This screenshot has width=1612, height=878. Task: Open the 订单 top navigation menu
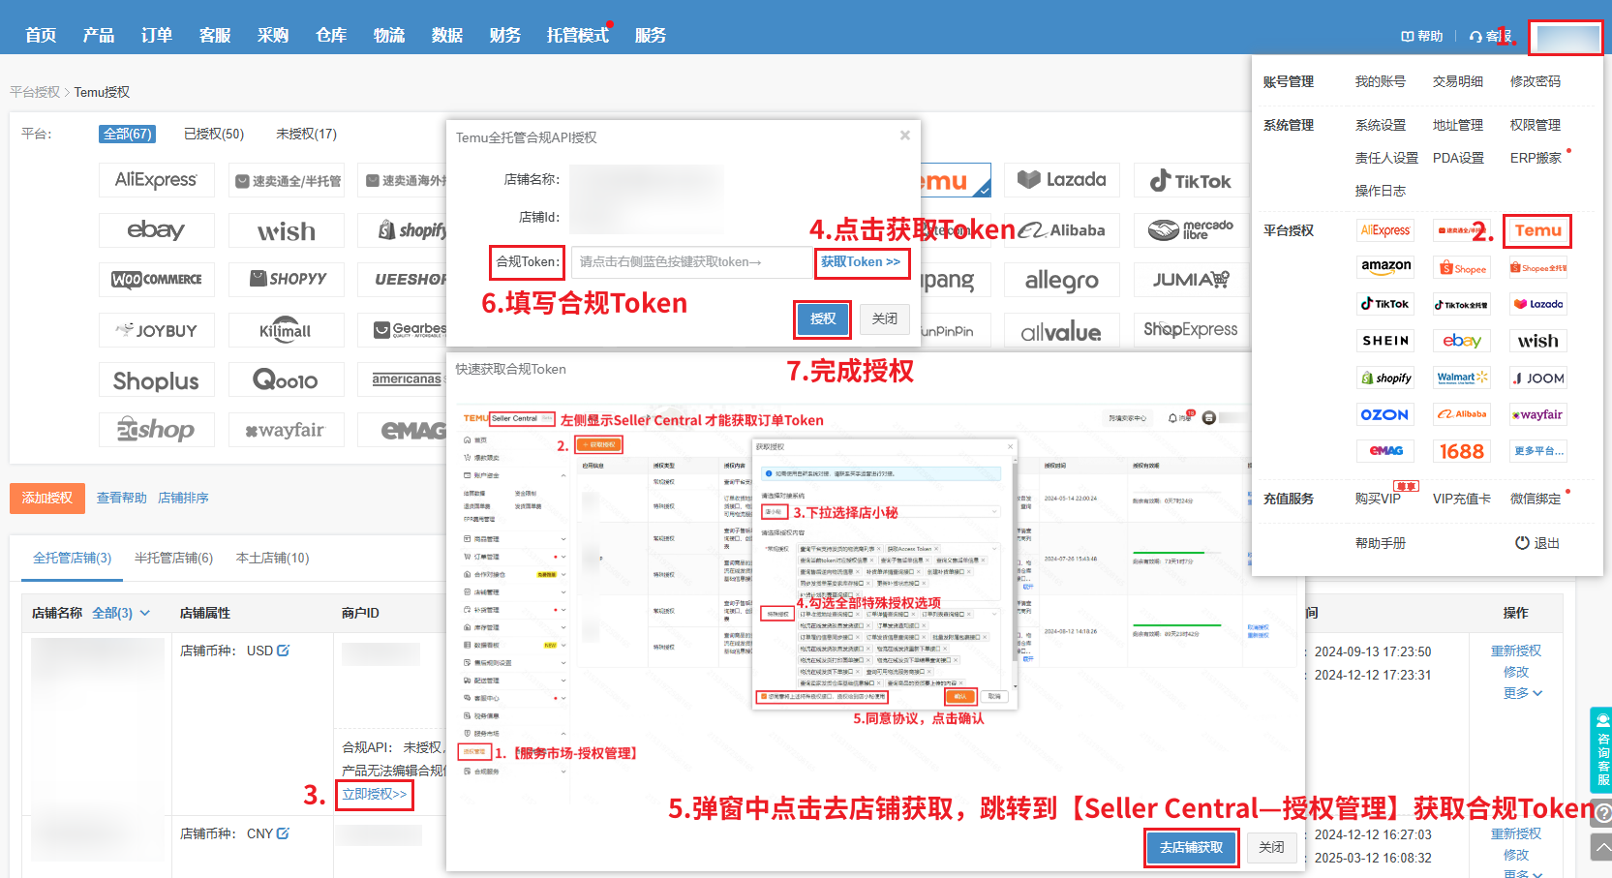(157, 36)
